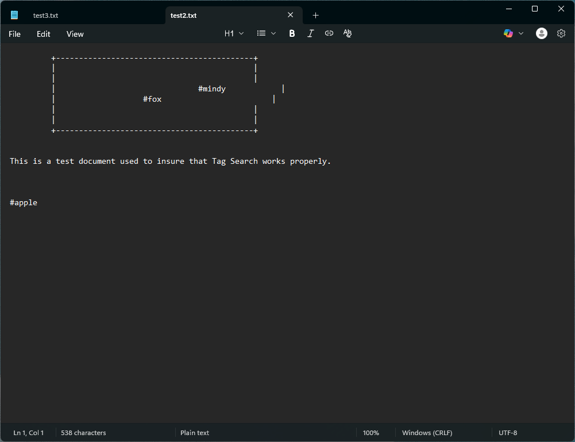Open the File menu

click(15, 34)
